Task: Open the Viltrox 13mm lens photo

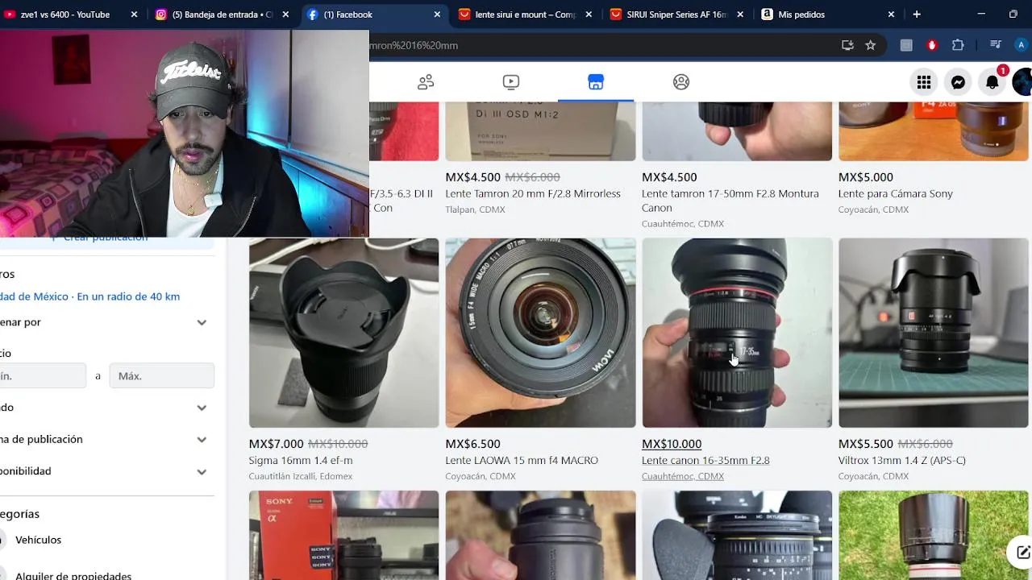Action: coord(934,333)
